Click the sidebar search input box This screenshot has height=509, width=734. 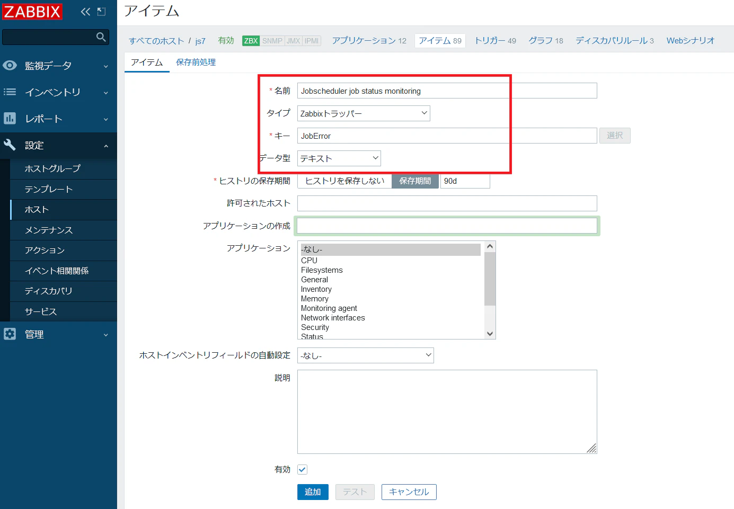pyautogui.click(x=56, y=37)
